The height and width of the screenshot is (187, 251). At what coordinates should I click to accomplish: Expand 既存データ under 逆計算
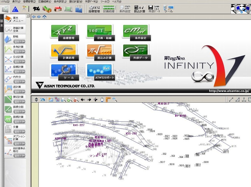point(20,92)
